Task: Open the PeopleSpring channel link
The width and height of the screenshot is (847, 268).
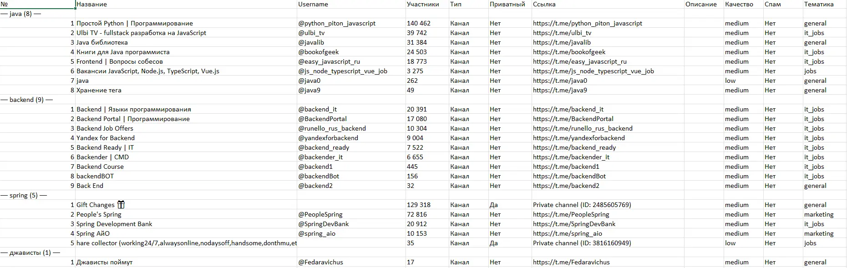Action: [x=571, y=214]
